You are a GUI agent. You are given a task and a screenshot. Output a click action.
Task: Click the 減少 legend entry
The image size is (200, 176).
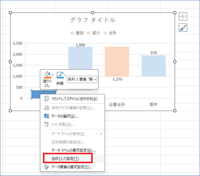click(x=94, y=33)
